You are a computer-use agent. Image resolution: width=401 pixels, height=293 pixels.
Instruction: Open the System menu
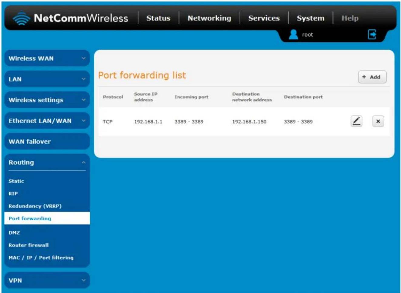click(310, 18)
